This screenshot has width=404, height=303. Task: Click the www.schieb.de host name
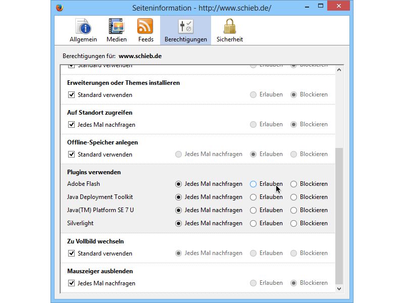click(140, 56)
